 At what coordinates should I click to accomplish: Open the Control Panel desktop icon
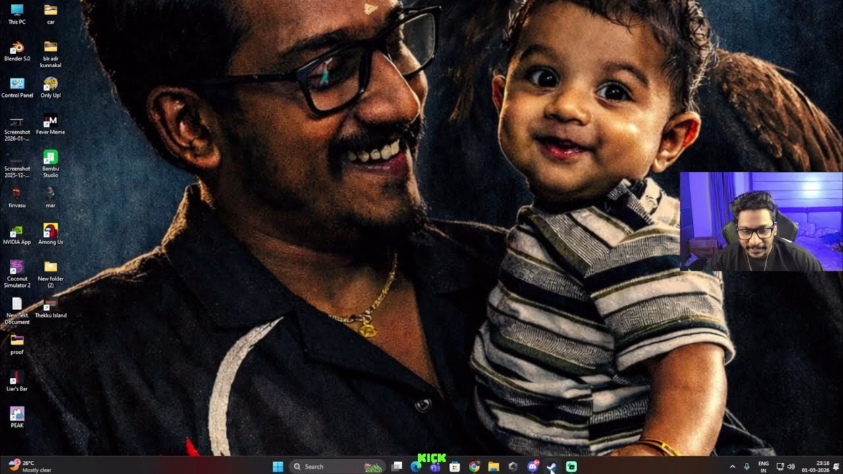[x=17, y=88]
